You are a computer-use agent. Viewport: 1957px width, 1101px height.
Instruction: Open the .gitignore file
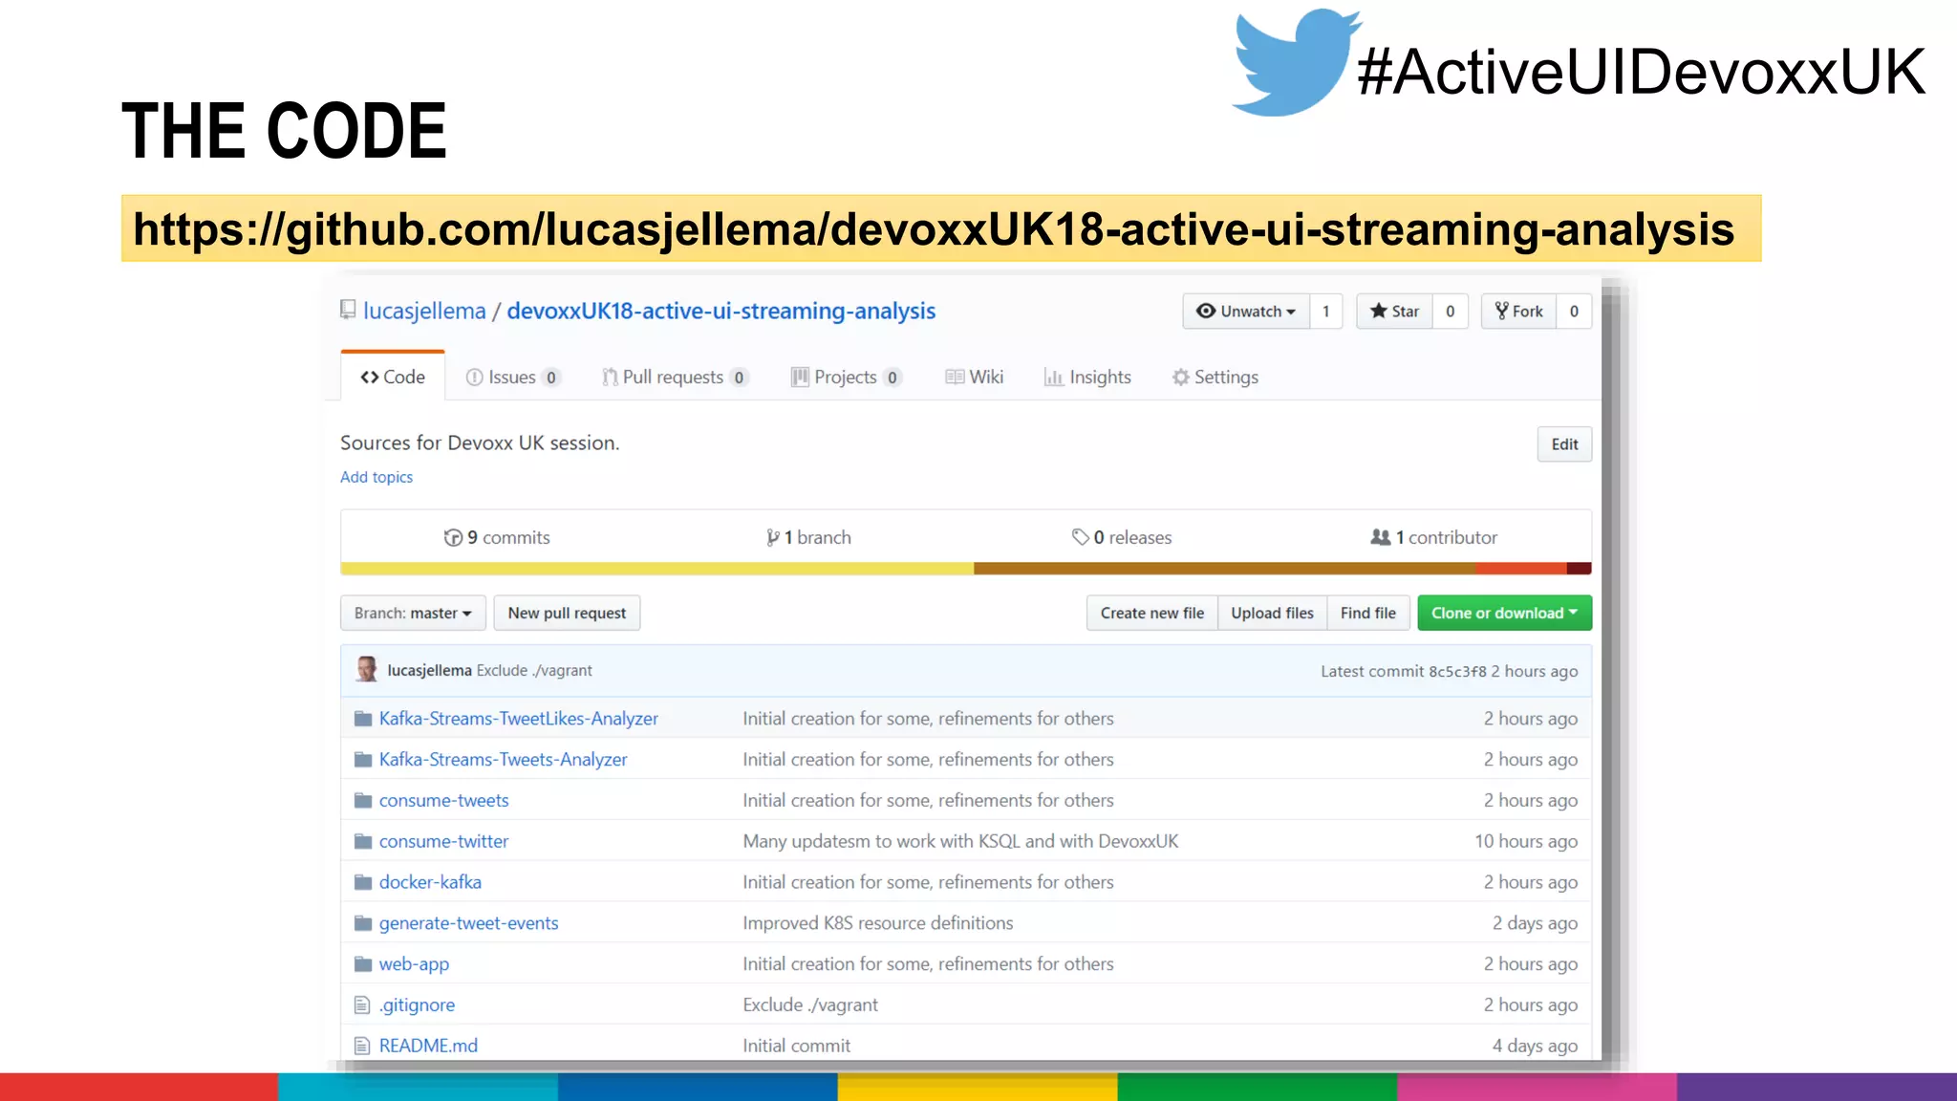coord(417,1005)
